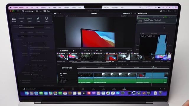Open the Fairlight page

coord(114,89)
